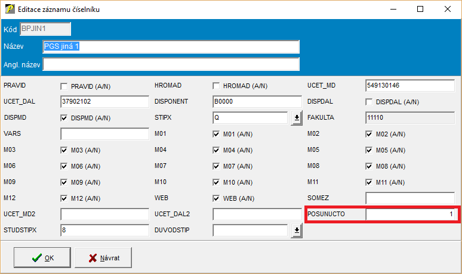Check the DISPDAL (A/N) checkbox
The height and width of the screenshot is (274, 462).
click(369, 102)
